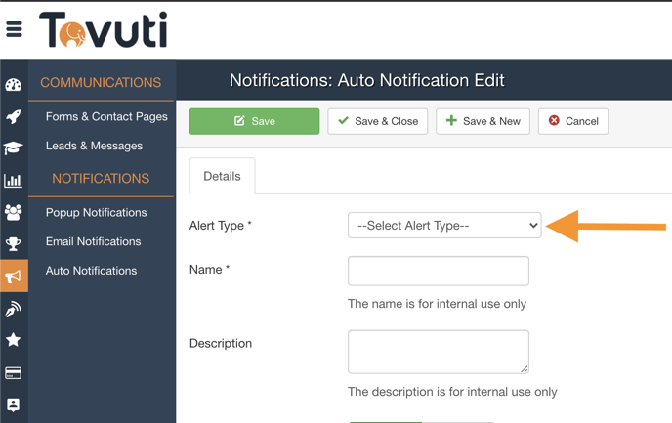Open the bar chart reports icon
The height and width of the screenshot is (423, 672).
pyautogui.click(x=14, y=181)
